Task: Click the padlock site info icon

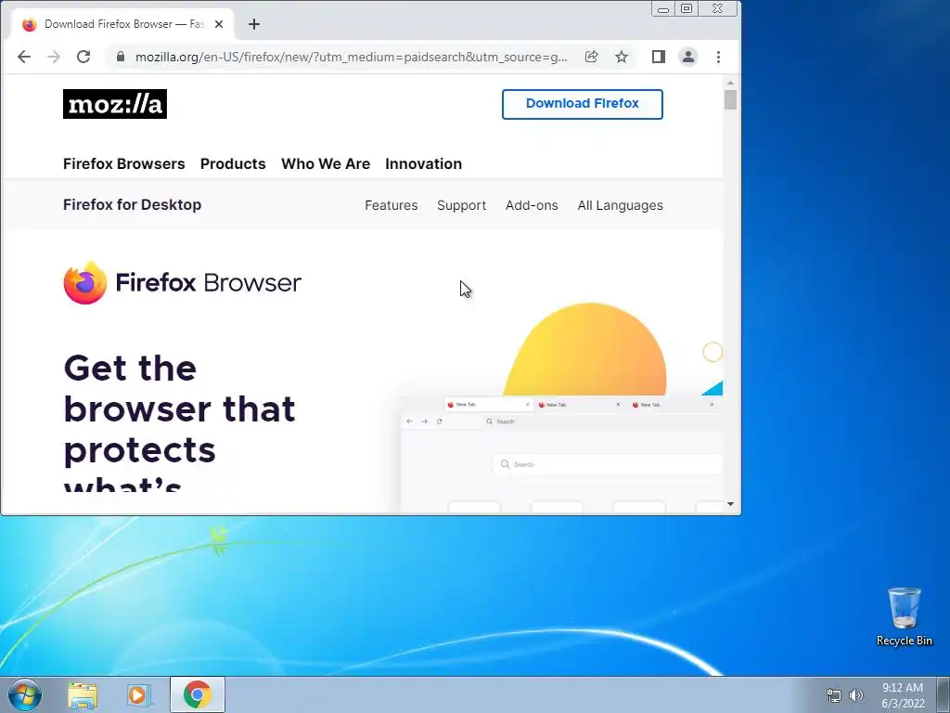Action: point(121,57)
